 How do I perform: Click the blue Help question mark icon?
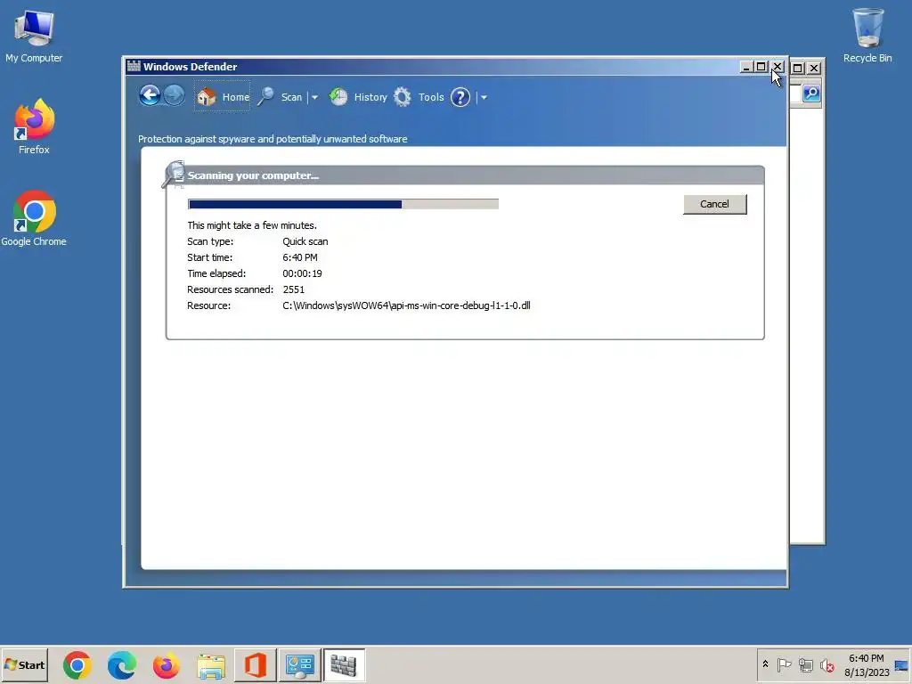pyautogui.click(x=460, y=97)
